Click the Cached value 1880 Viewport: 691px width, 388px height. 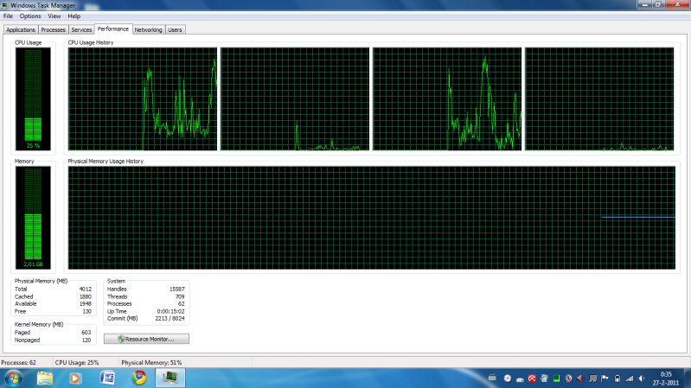(x=86, y=297)
